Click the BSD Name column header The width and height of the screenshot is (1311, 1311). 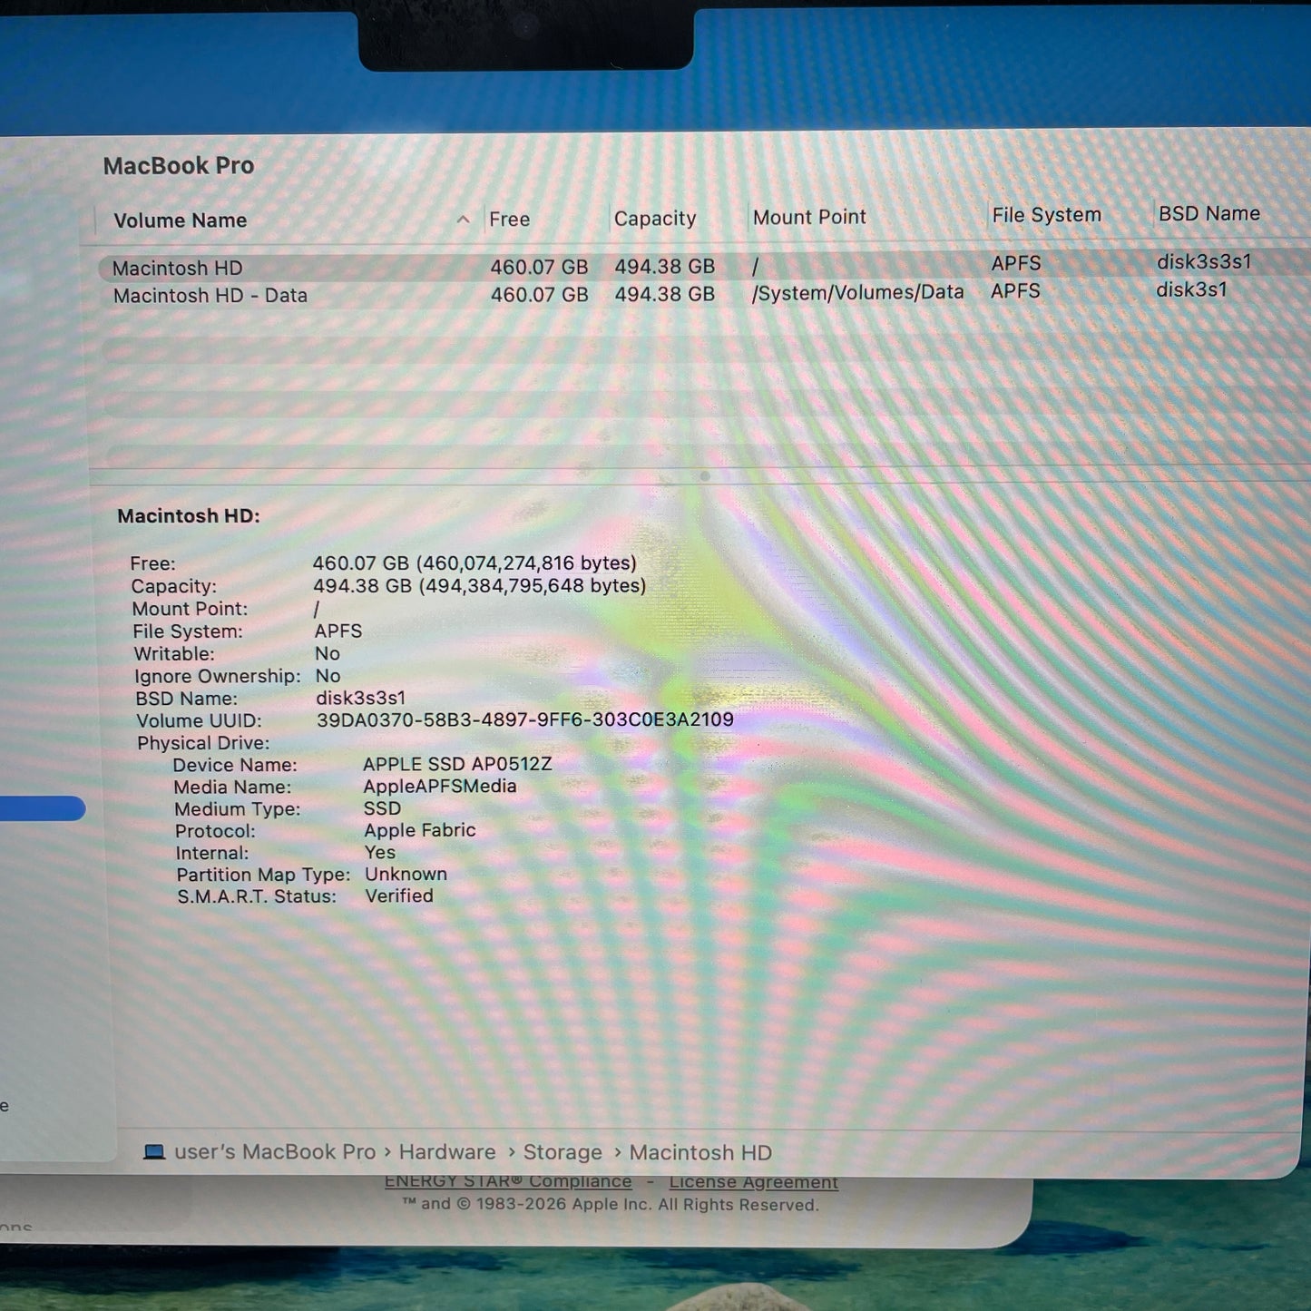point(1208,213)
